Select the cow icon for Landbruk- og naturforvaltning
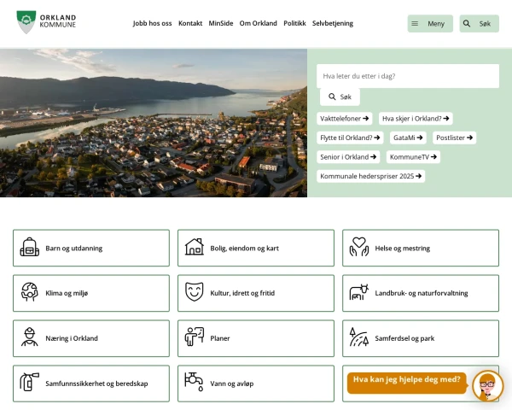The image size is (512, 410). (359, 293)
